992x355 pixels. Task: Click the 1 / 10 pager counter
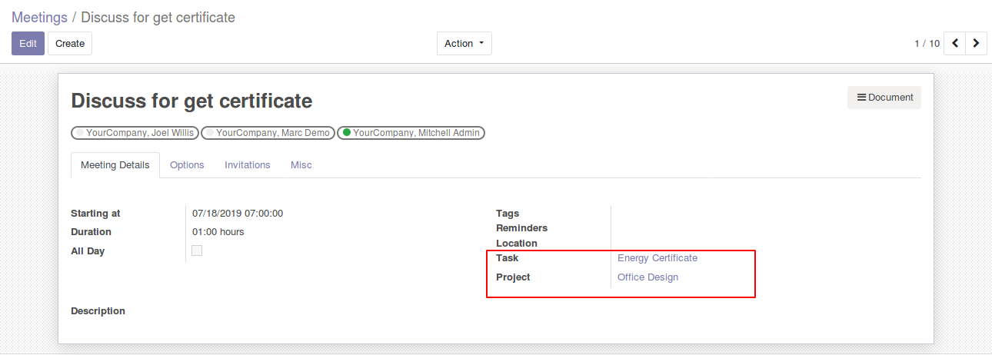(927, 44)
